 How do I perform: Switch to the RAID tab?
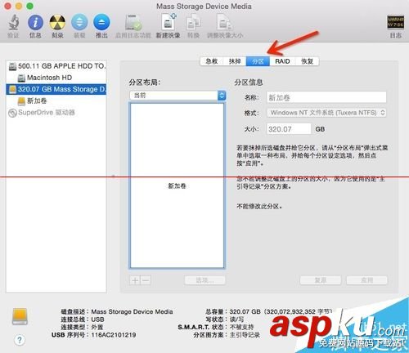[282, 61]
